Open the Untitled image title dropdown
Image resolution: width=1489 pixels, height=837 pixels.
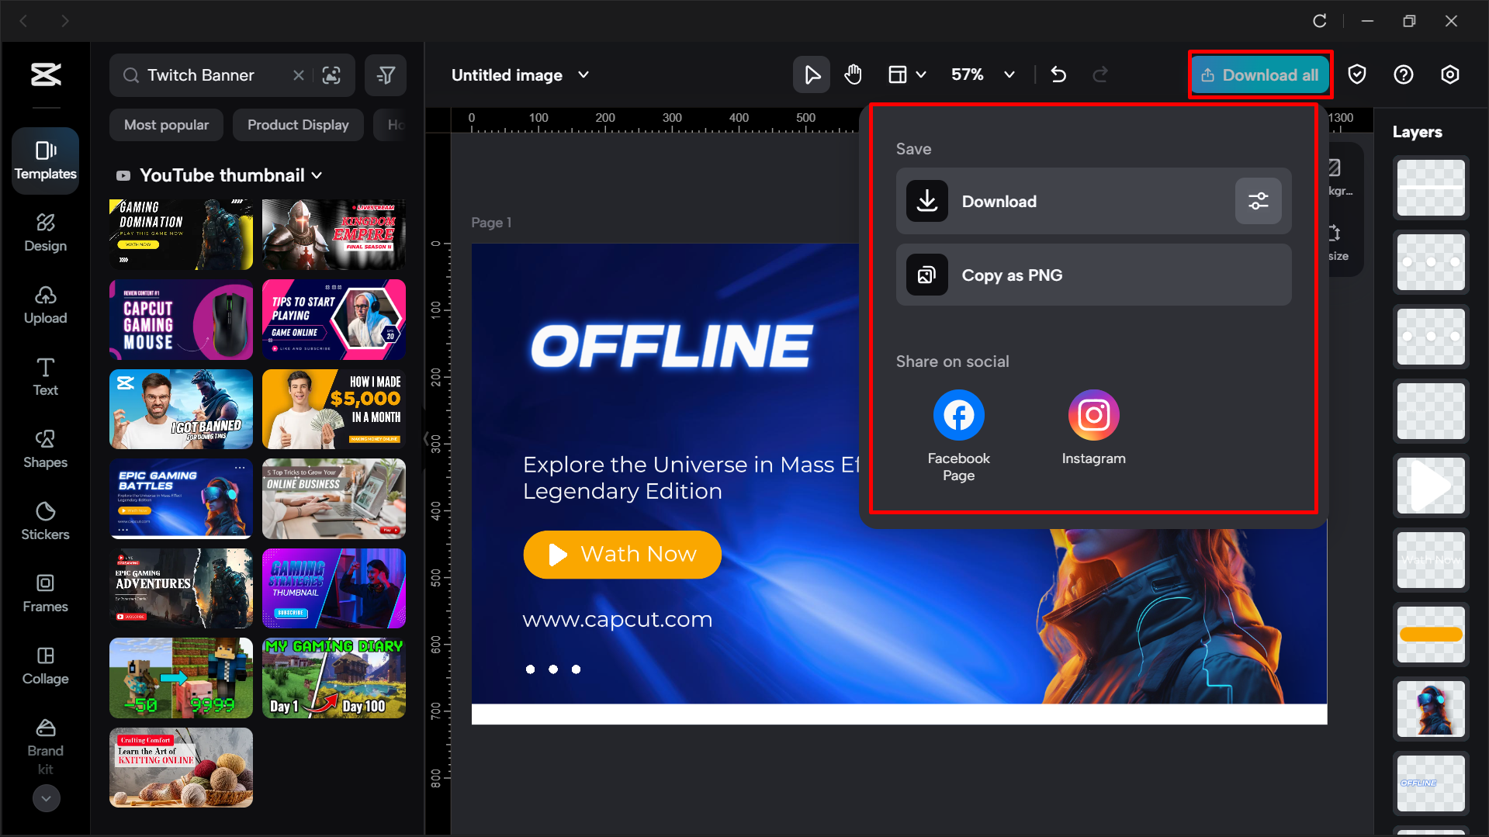583,74
